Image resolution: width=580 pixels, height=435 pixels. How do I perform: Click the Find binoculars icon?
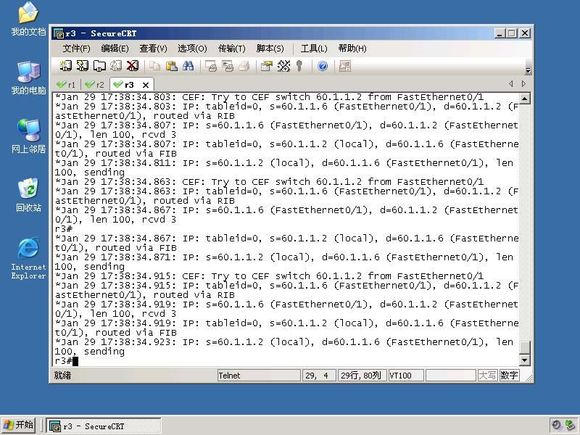pos(188,66)
